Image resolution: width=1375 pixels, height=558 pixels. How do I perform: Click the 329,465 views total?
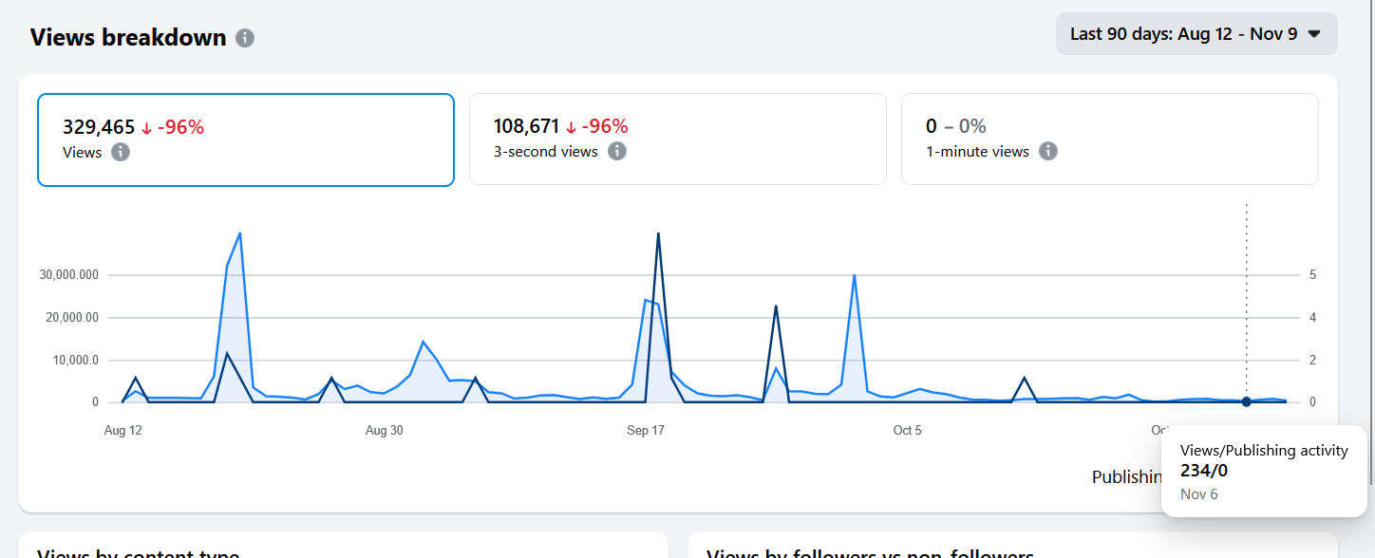click(x=99, y=127)
